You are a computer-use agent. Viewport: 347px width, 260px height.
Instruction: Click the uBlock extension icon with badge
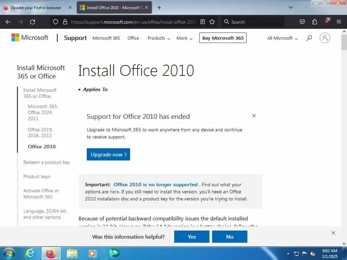(327, 21)
